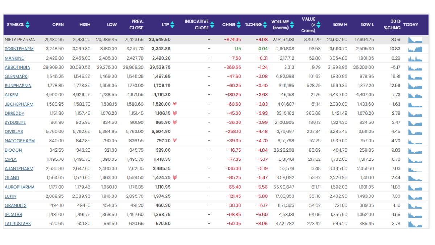Click the 52W H column header
The width and height of the screenshot is (435, 245).
[340, 25]
